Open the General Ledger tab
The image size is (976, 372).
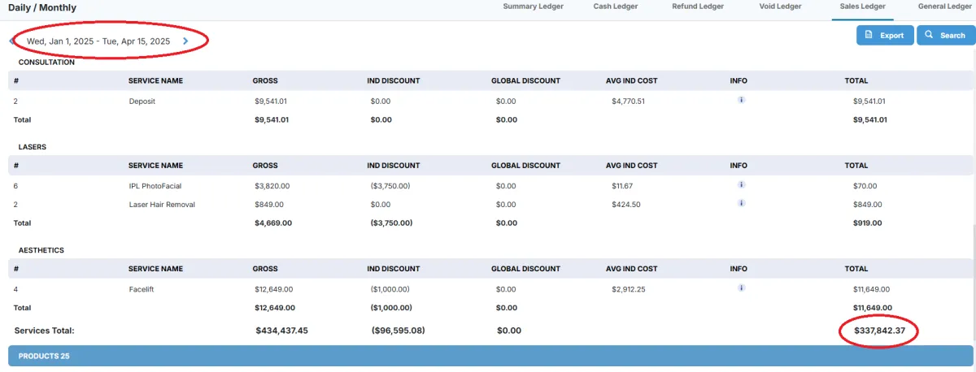(x=945, y=6)
